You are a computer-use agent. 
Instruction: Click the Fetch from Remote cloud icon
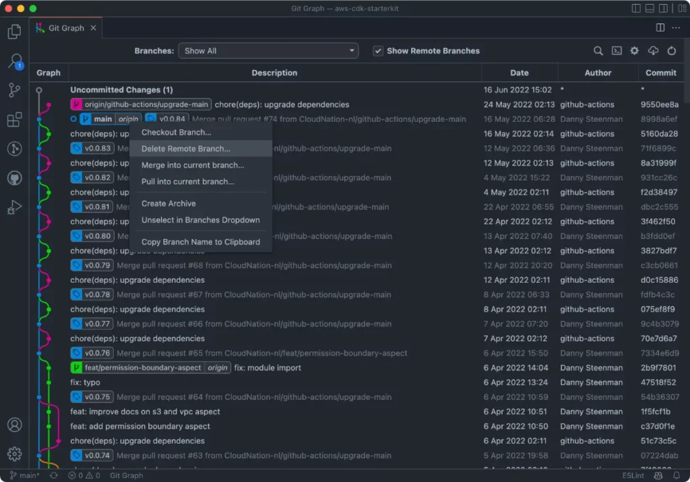tap(652, 50)
